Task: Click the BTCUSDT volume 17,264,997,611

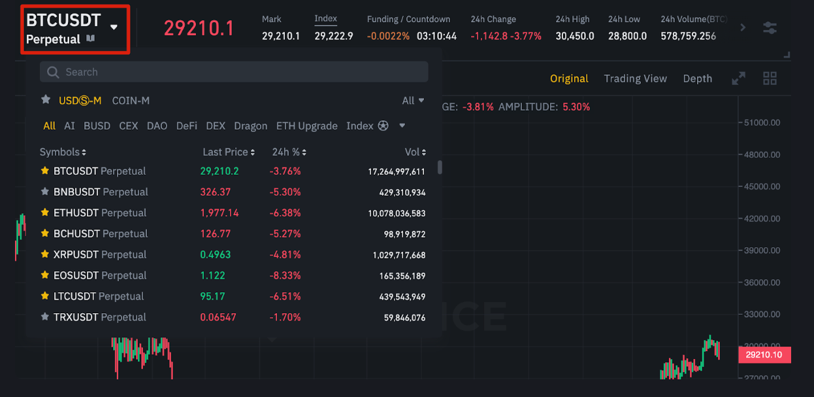Action: 397,171
